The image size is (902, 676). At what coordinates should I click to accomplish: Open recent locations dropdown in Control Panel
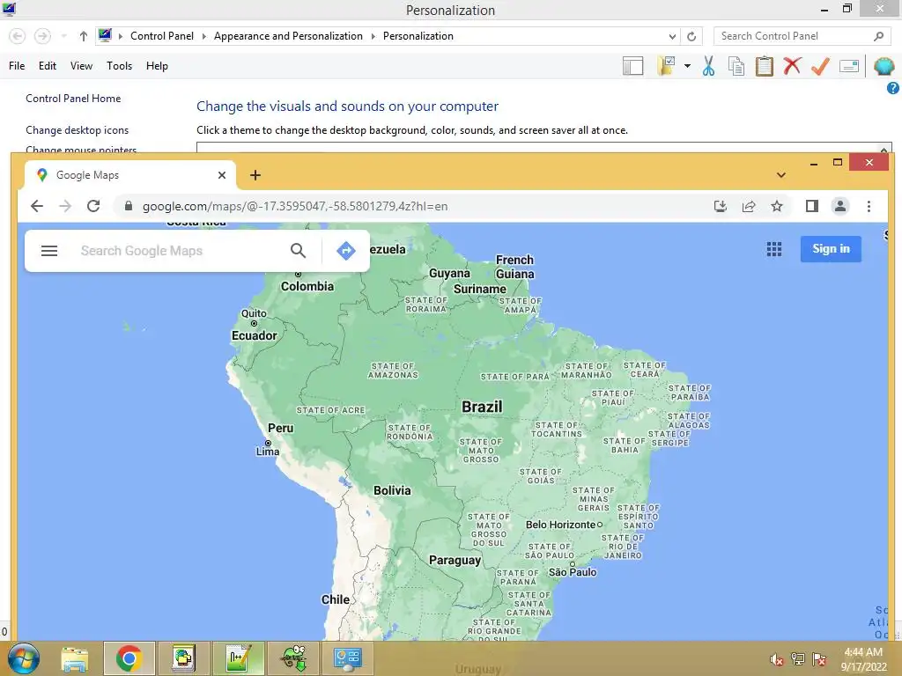[x=63, y=36]
